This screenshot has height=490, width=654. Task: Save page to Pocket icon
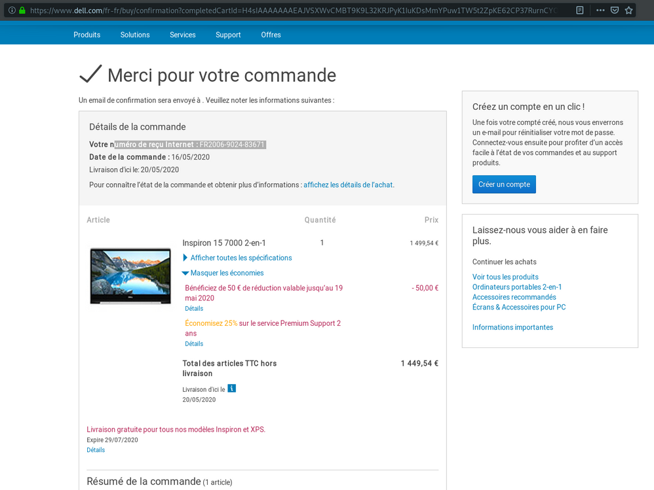[615, 10]
